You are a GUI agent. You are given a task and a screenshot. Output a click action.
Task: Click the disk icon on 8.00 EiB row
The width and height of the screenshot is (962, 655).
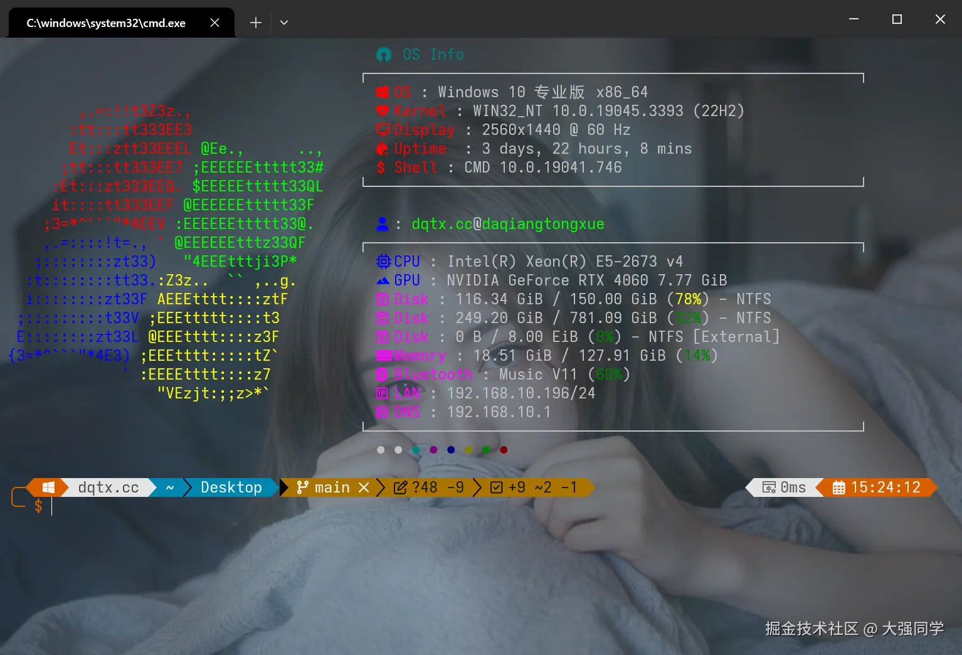click(x=383, y=337)
